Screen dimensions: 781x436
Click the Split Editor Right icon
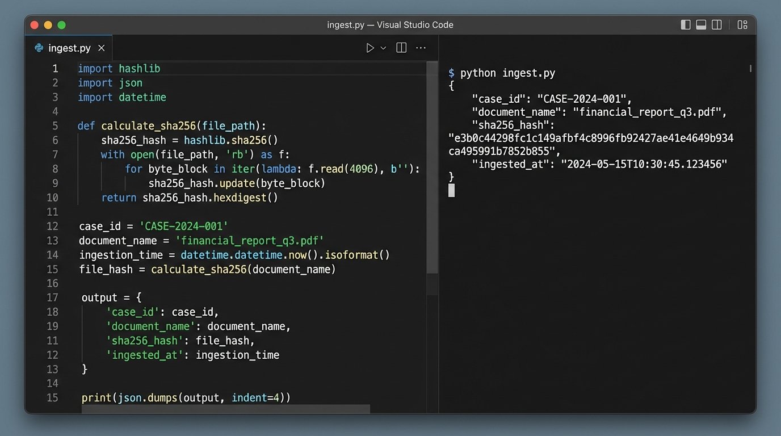401,48
